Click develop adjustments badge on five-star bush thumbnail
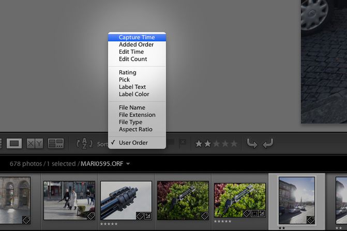Screen dimensions: 347x231 coord(262,213)
